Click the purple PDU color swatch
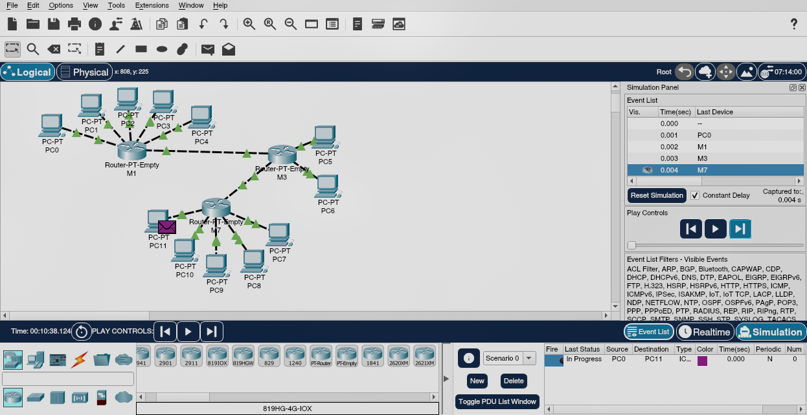 click(702, 360)
